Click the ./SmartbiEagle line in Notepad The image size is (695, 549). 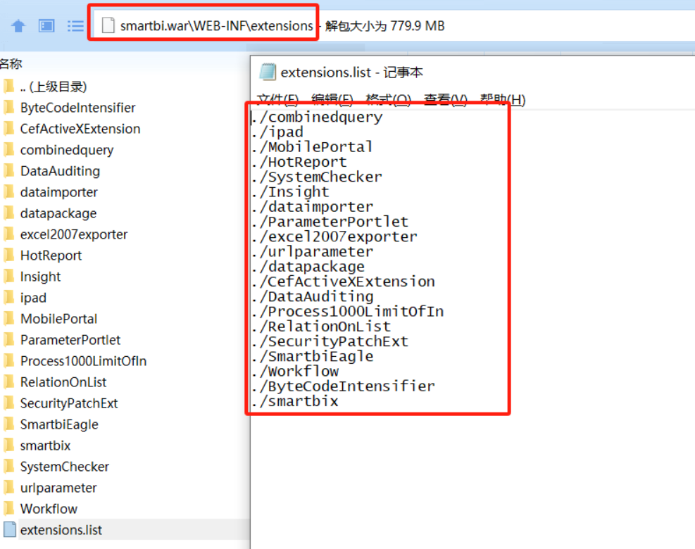coord(312,356)
